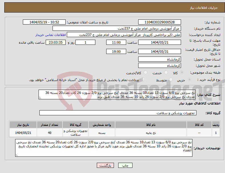This screenshot has height=173, width=225.
Task: Click the نام دستگاه خریدار field
Action: tap(117, 28)
